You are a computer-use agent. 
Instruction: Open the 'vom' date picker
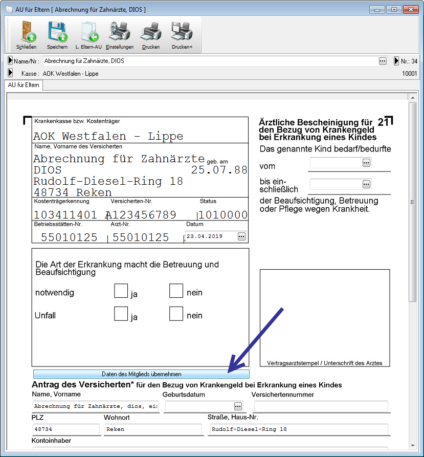click(366, 163)
